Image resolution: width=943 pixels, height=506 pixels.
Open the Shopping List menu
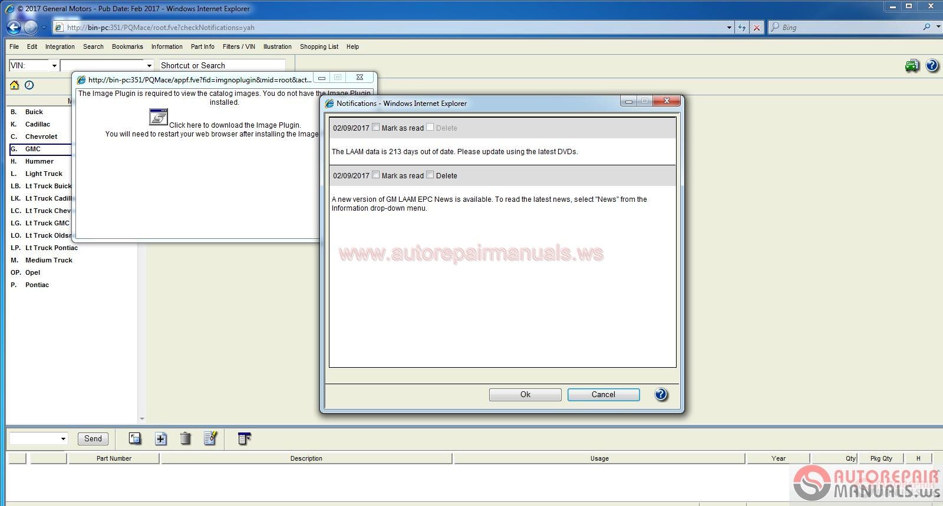point(319,46)
